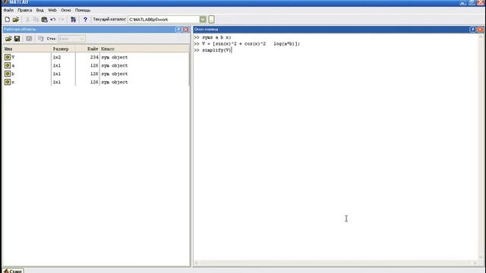Open the Окно menu
This screenshot has height=273, width=486.
point(66,10)
